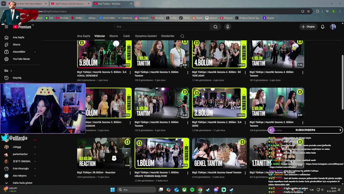344x194 pixels.
Task: Click the search magnifier button in YouTube header
Action: coord(215,27)
